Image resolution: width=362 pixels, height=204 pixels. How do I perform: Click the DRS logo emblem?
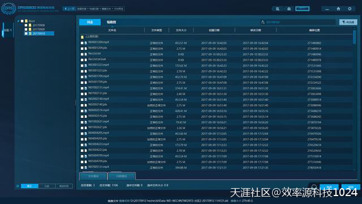[x=8, y=8]
